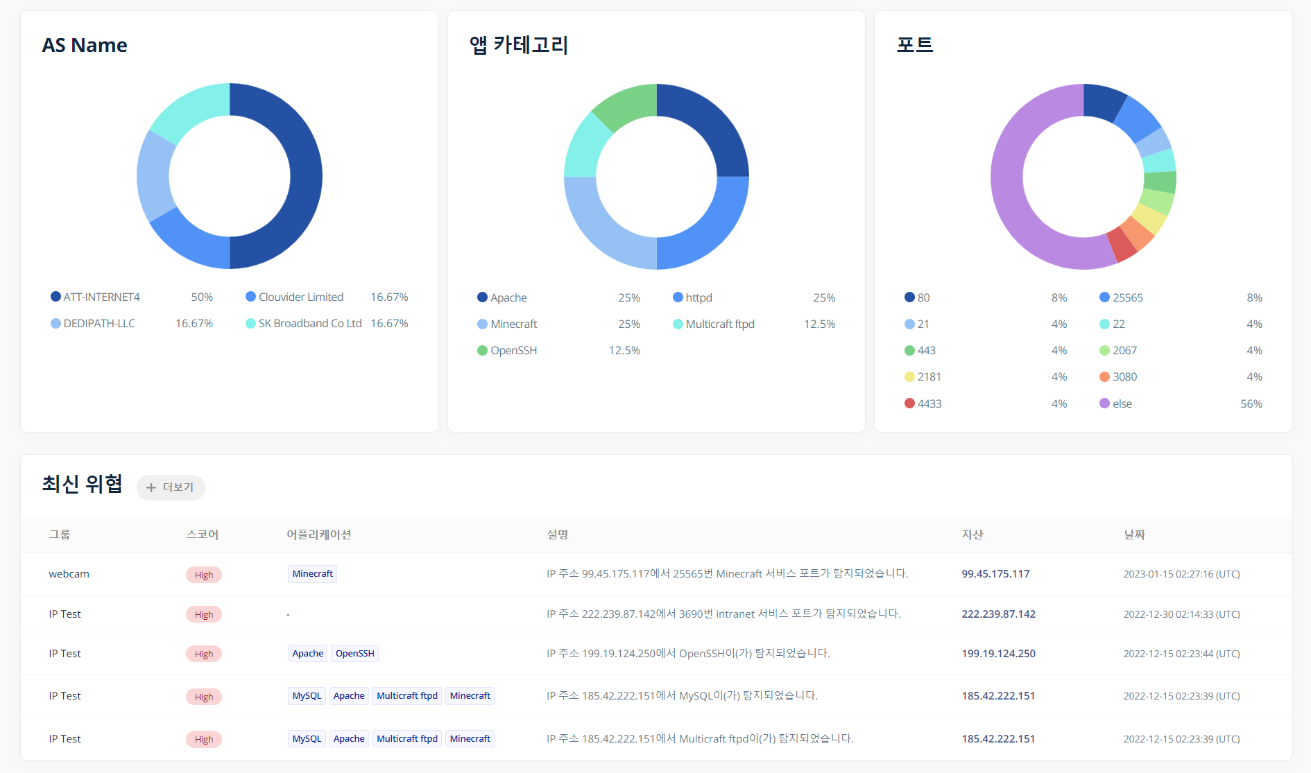Click the OpenSSH application tag
Screen dimensions: 1311x773
354,654
